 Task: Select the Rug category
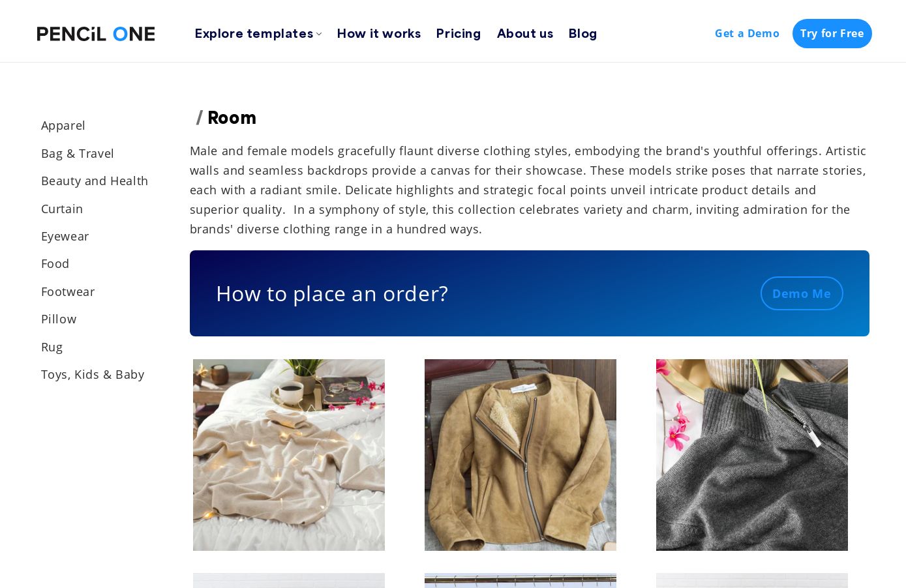tap(52, 347)
